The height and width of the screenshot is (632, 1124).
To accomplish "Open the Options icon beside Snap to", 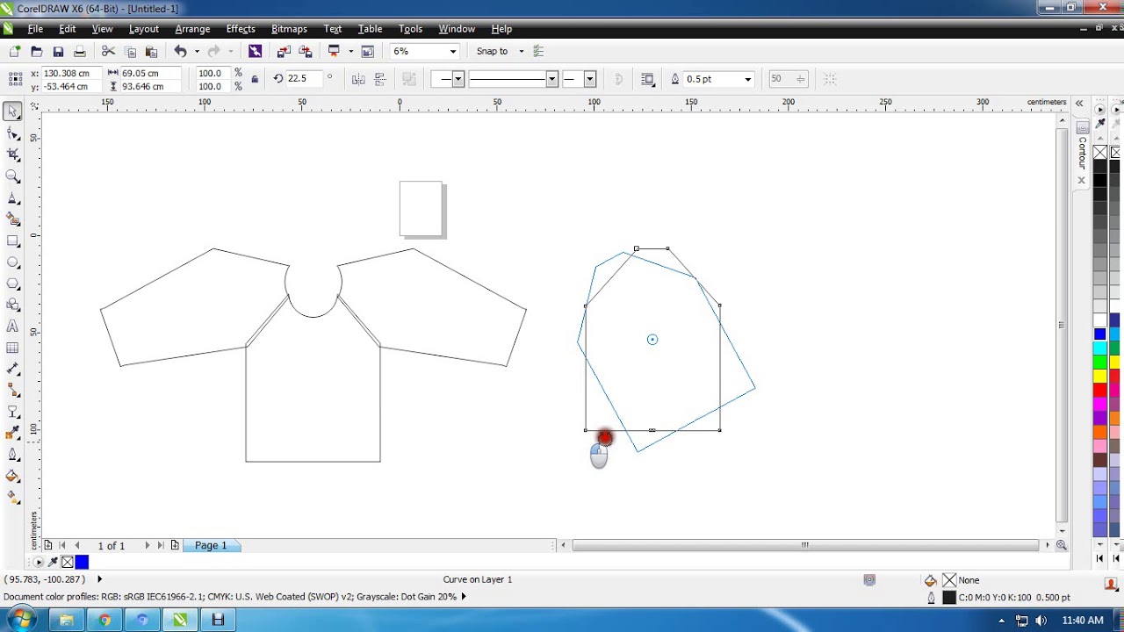I will (x=539, y=52).
